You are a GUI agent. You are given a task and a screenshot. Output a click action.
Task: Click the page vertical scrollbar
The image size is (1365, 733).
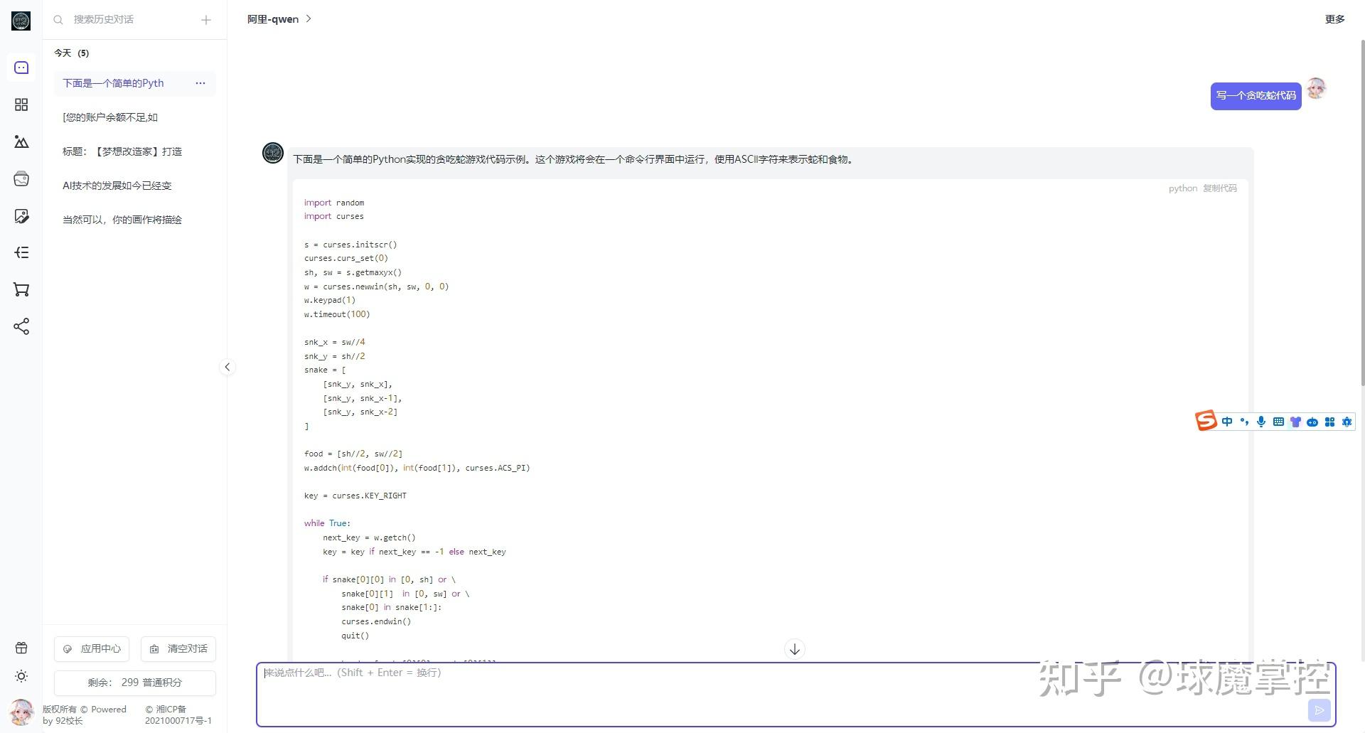coord(1361,213)
